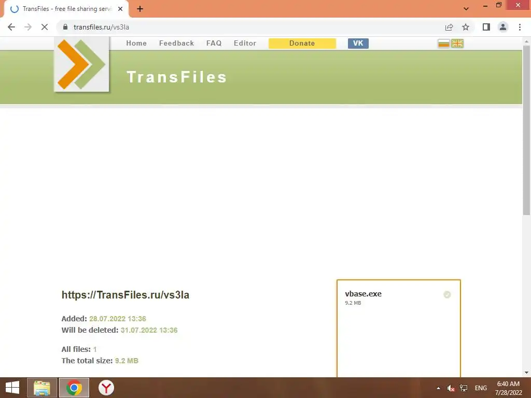The width and height of the screenshot is (531, 398).
Task: Click the 9.2 MB size under vbase.exe
Action: [x=353, y=303]
